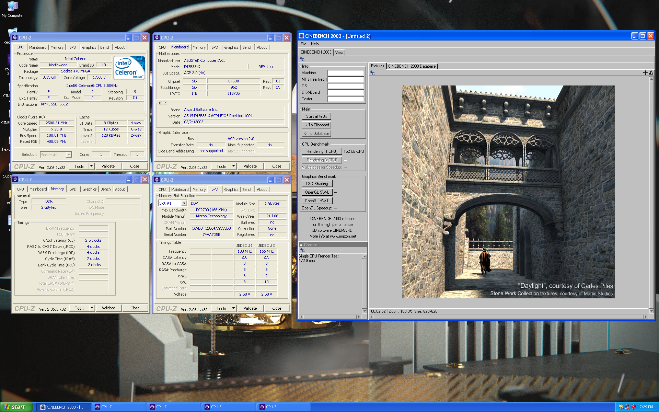Click the Tools button in the Memory CPU-Z window

click(x=80, y=308)
